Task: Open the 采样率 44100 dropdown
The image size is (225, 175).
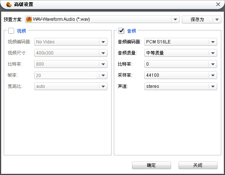Action: (x=181, y=75)
